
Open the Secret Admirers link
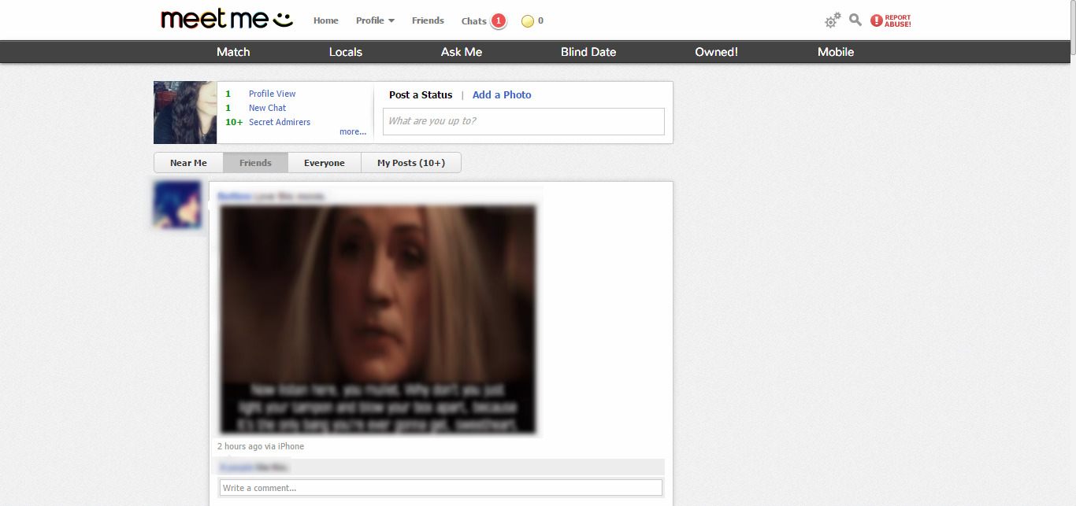coord(280,122)
